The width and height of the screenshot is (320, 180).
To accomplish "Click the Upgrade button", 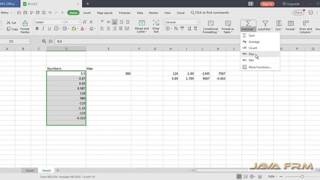I will 291,4.
